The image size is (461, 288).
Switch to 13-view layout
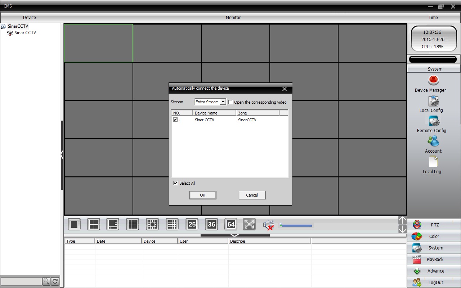click(152, 225)
